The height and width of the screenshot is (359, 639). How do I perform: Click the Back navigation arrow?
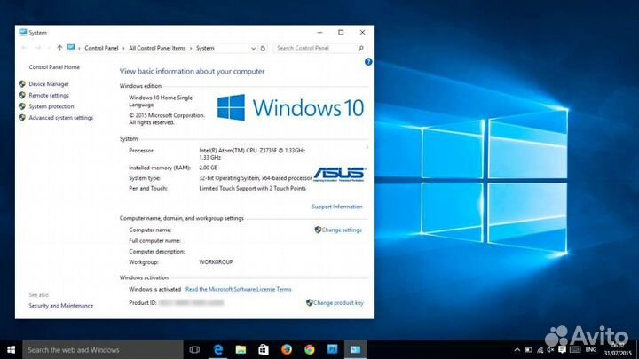pyautogui.click(x=25, y=48)
